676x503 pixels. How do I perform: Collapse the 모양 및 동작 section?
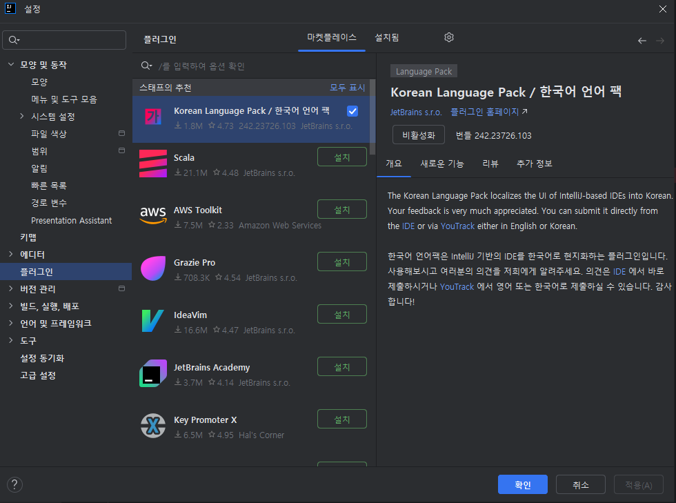pos(11,64)
